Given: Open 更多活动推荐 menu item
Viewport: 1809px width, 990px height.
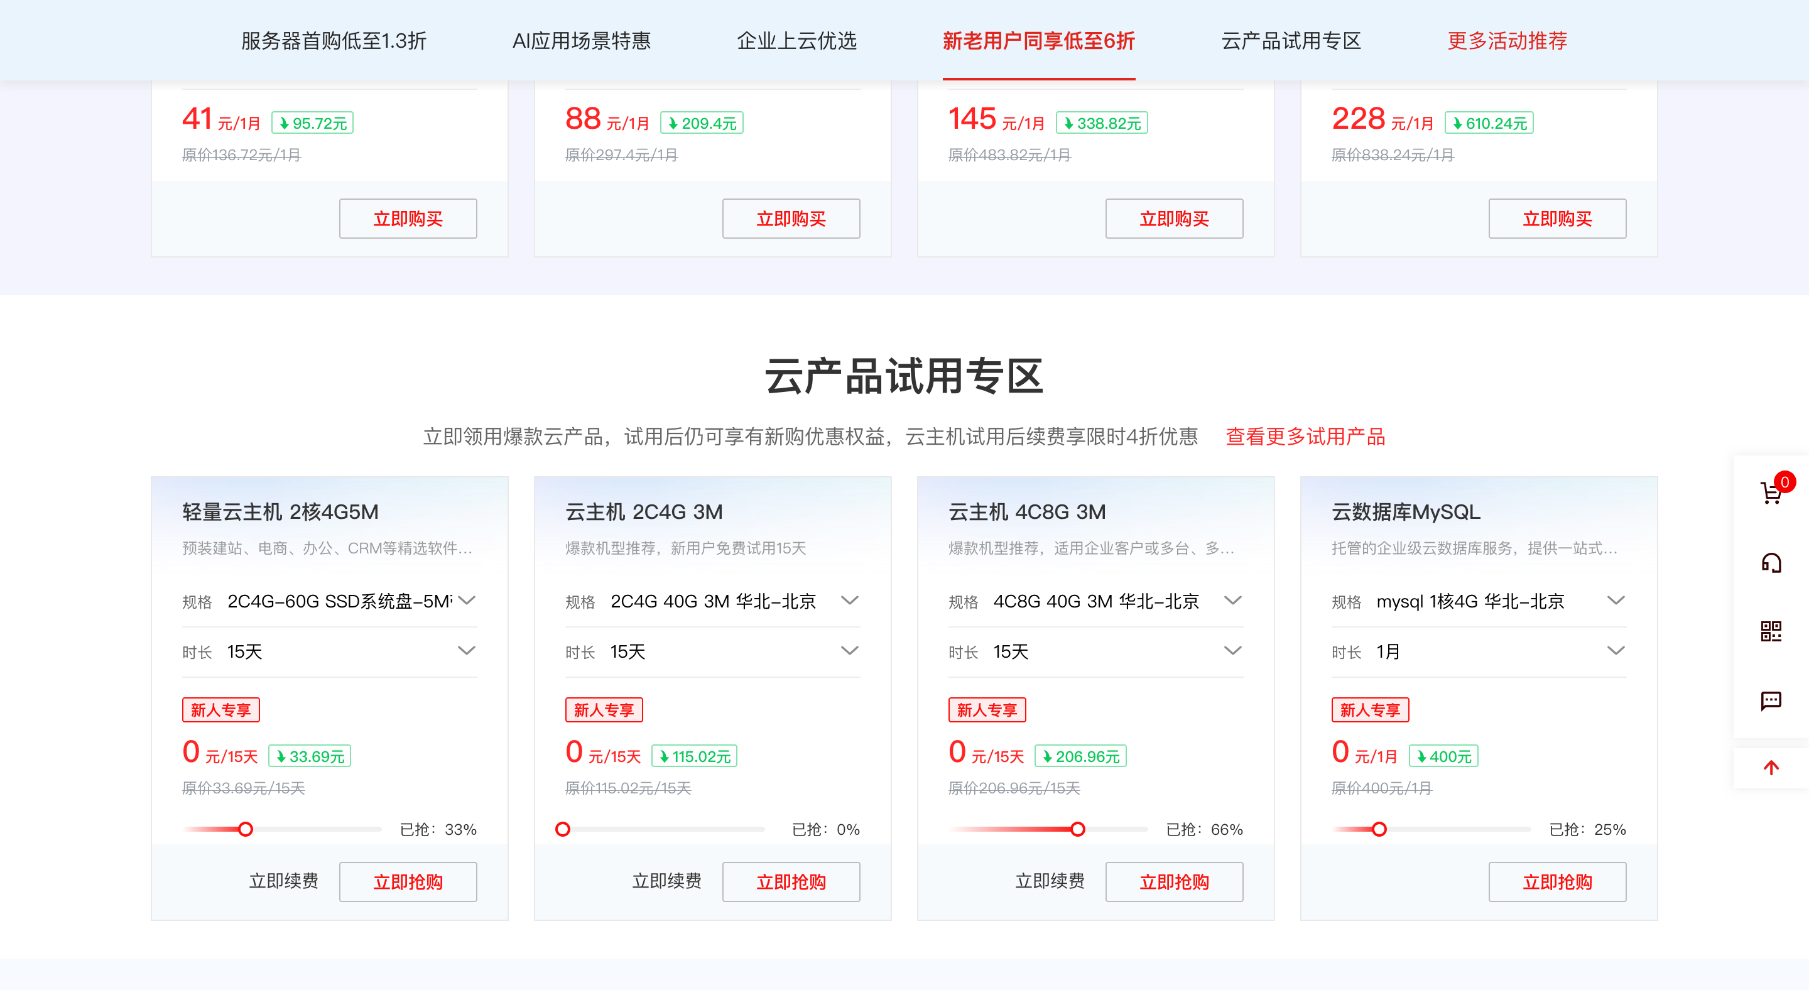Looking at the screenshot, I should tap(1507, 41).
